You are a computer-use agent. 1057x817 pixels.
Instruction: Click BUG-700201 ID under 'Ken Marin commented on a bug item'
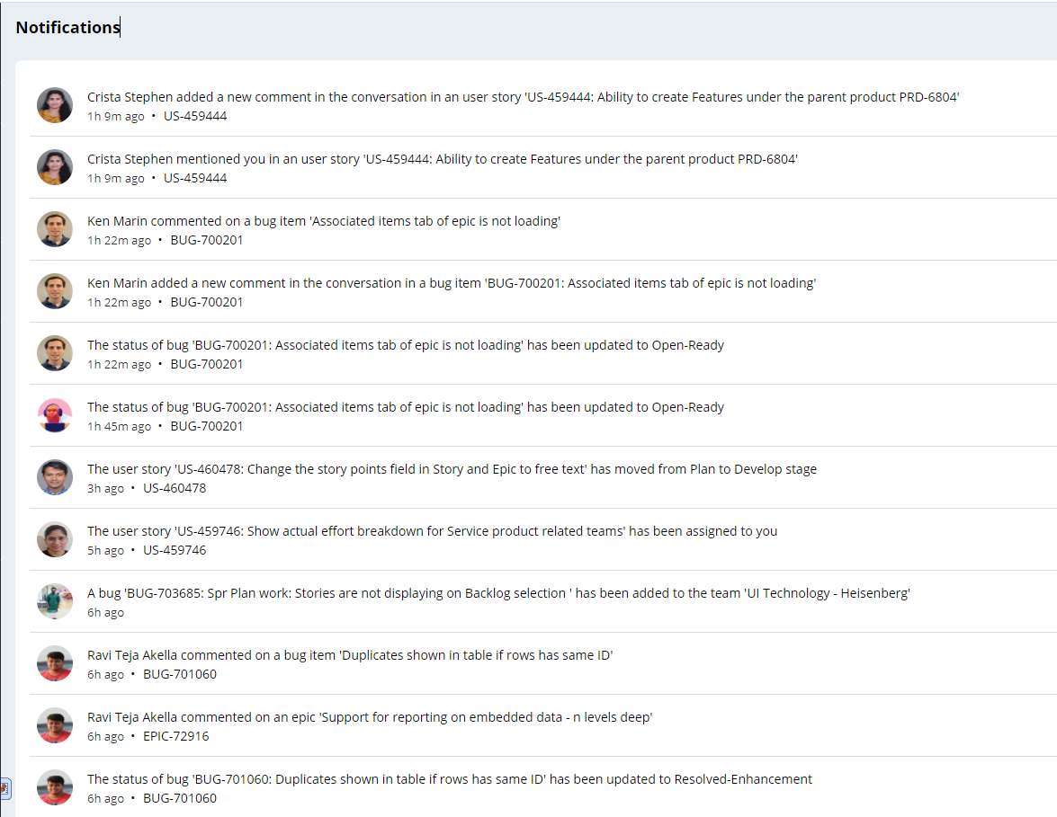(x=206, y=240)
